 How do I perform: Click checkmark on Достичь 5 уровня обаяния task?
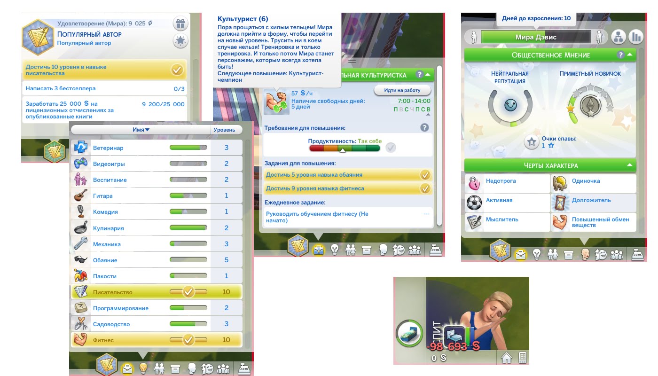[425, 175]
